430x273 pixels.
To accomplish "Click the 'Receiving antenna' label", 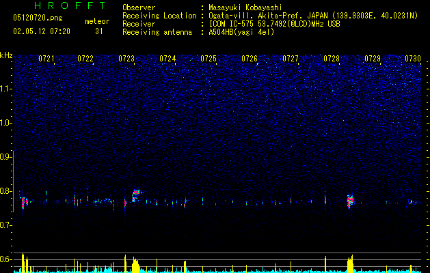I will pos(157,32).
